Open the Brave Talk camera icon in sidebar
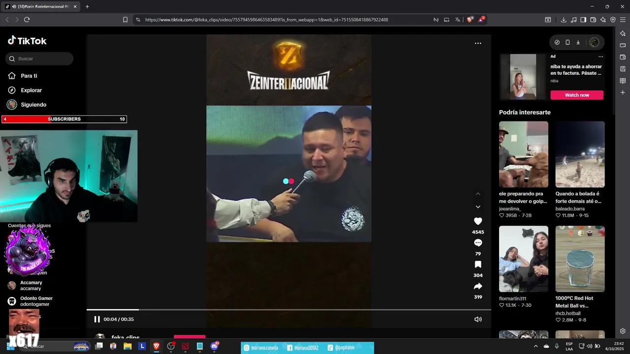Image resolution: width=630 pixels, height=354 pixels. [623, 45]
